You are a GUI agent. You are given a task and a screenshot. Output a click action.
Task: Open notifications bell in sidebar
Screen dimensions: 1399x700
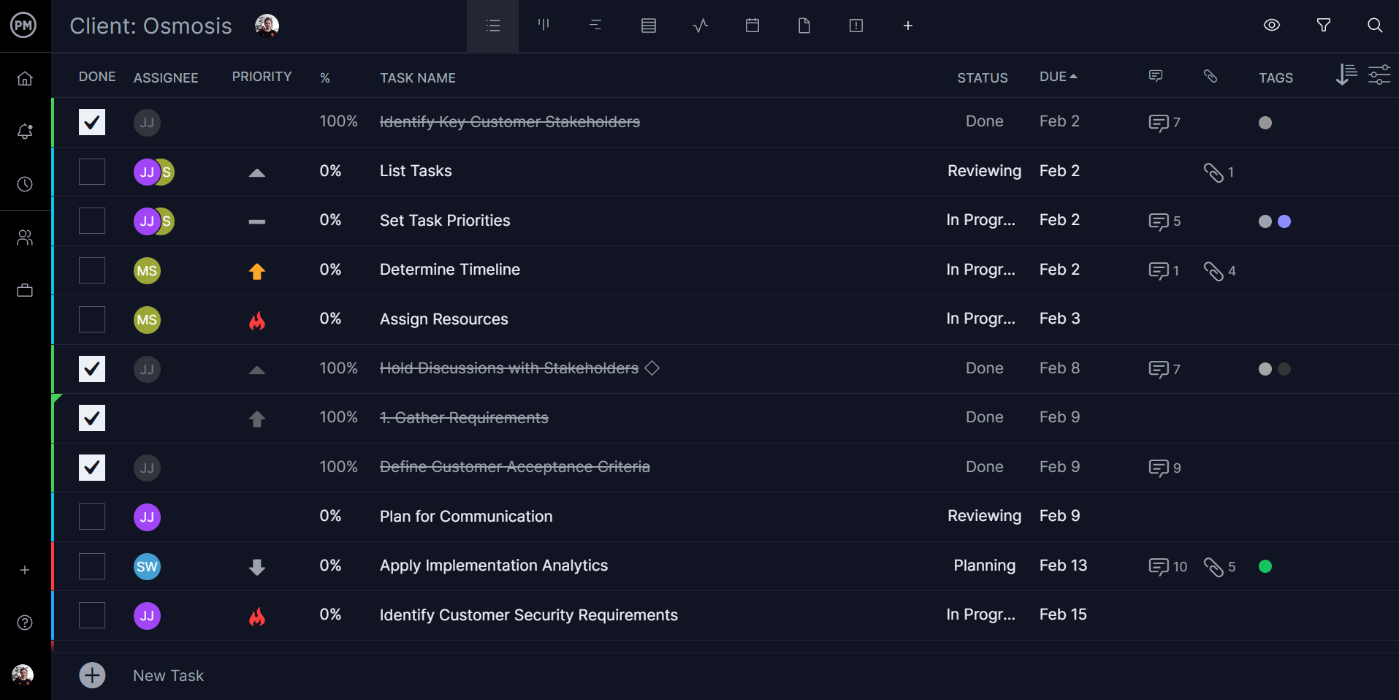25,132
